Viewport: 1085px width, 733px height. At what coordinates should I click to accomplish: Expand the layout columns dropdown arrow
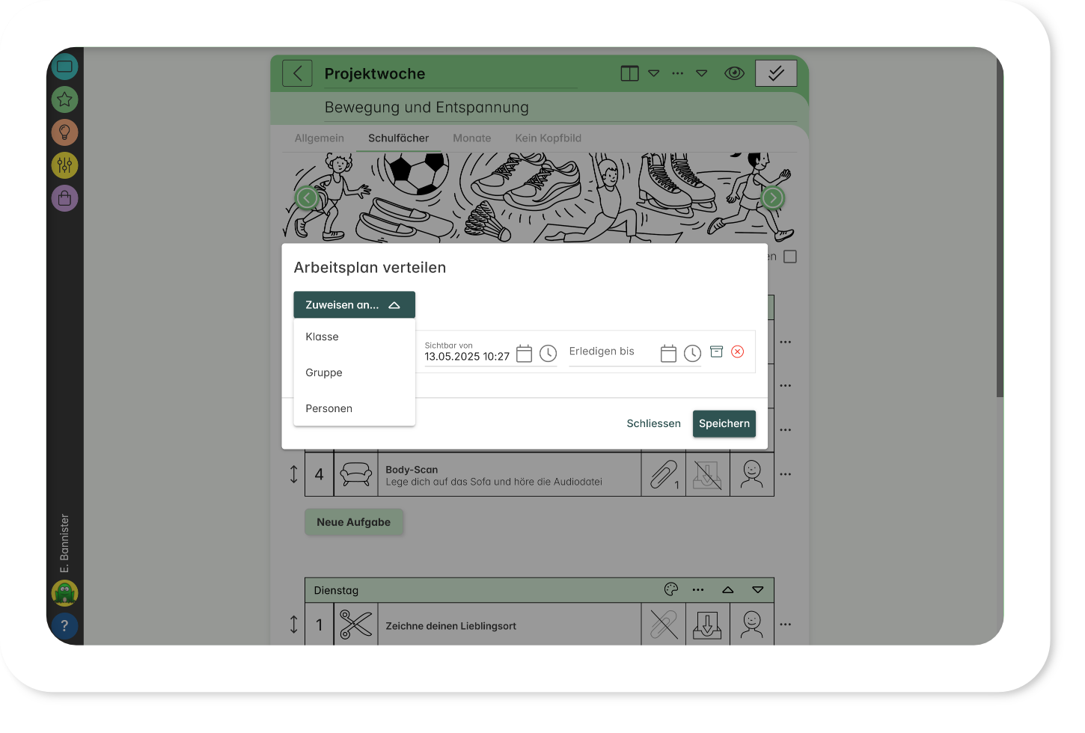[653, 73]
